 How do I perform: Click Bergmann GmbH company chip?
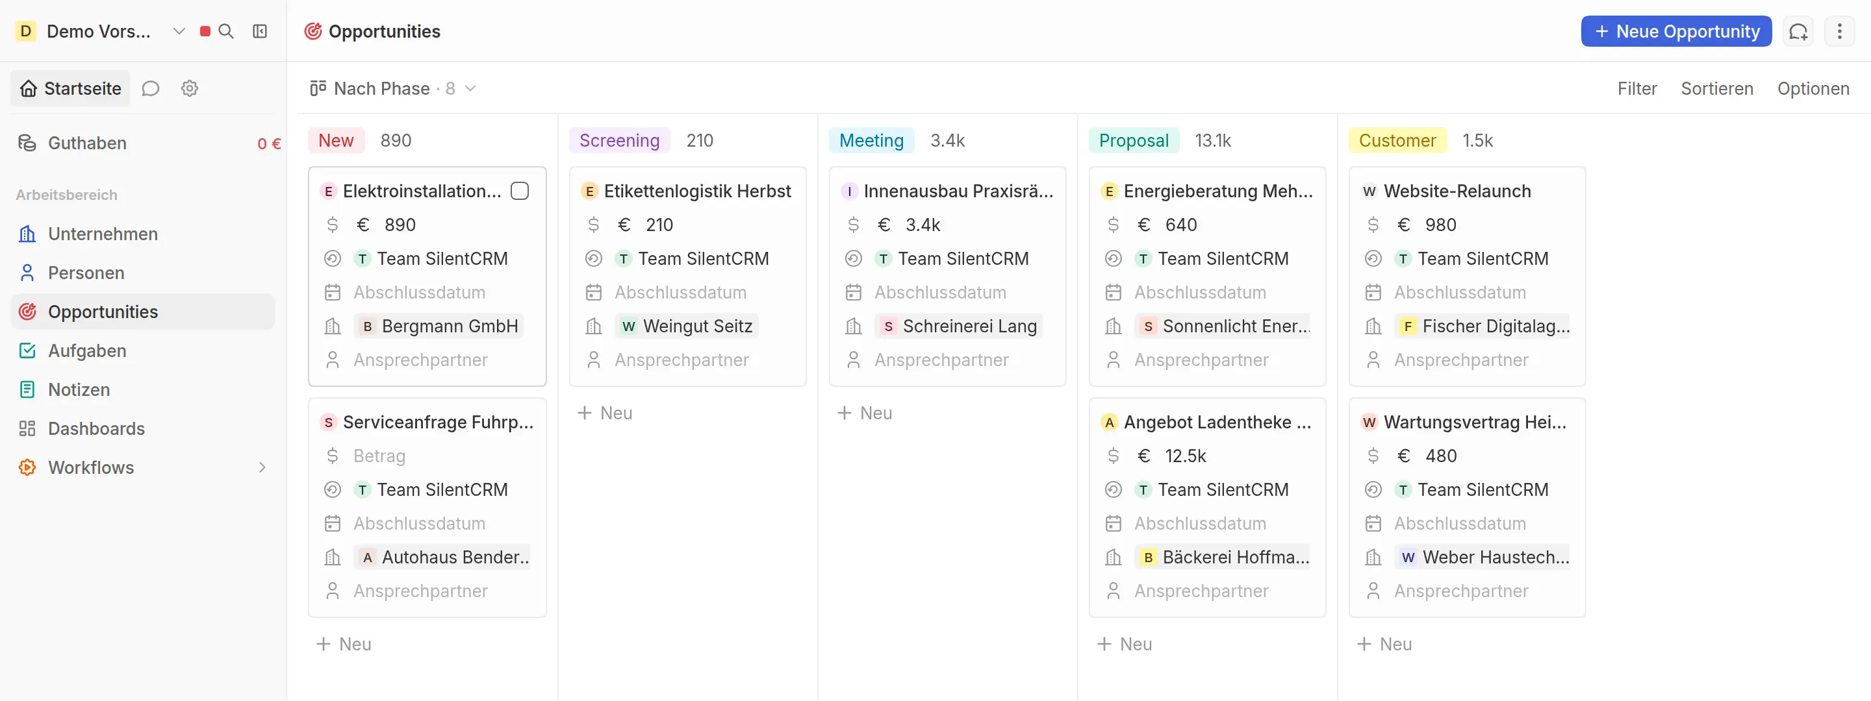click(x=439, y=326)
